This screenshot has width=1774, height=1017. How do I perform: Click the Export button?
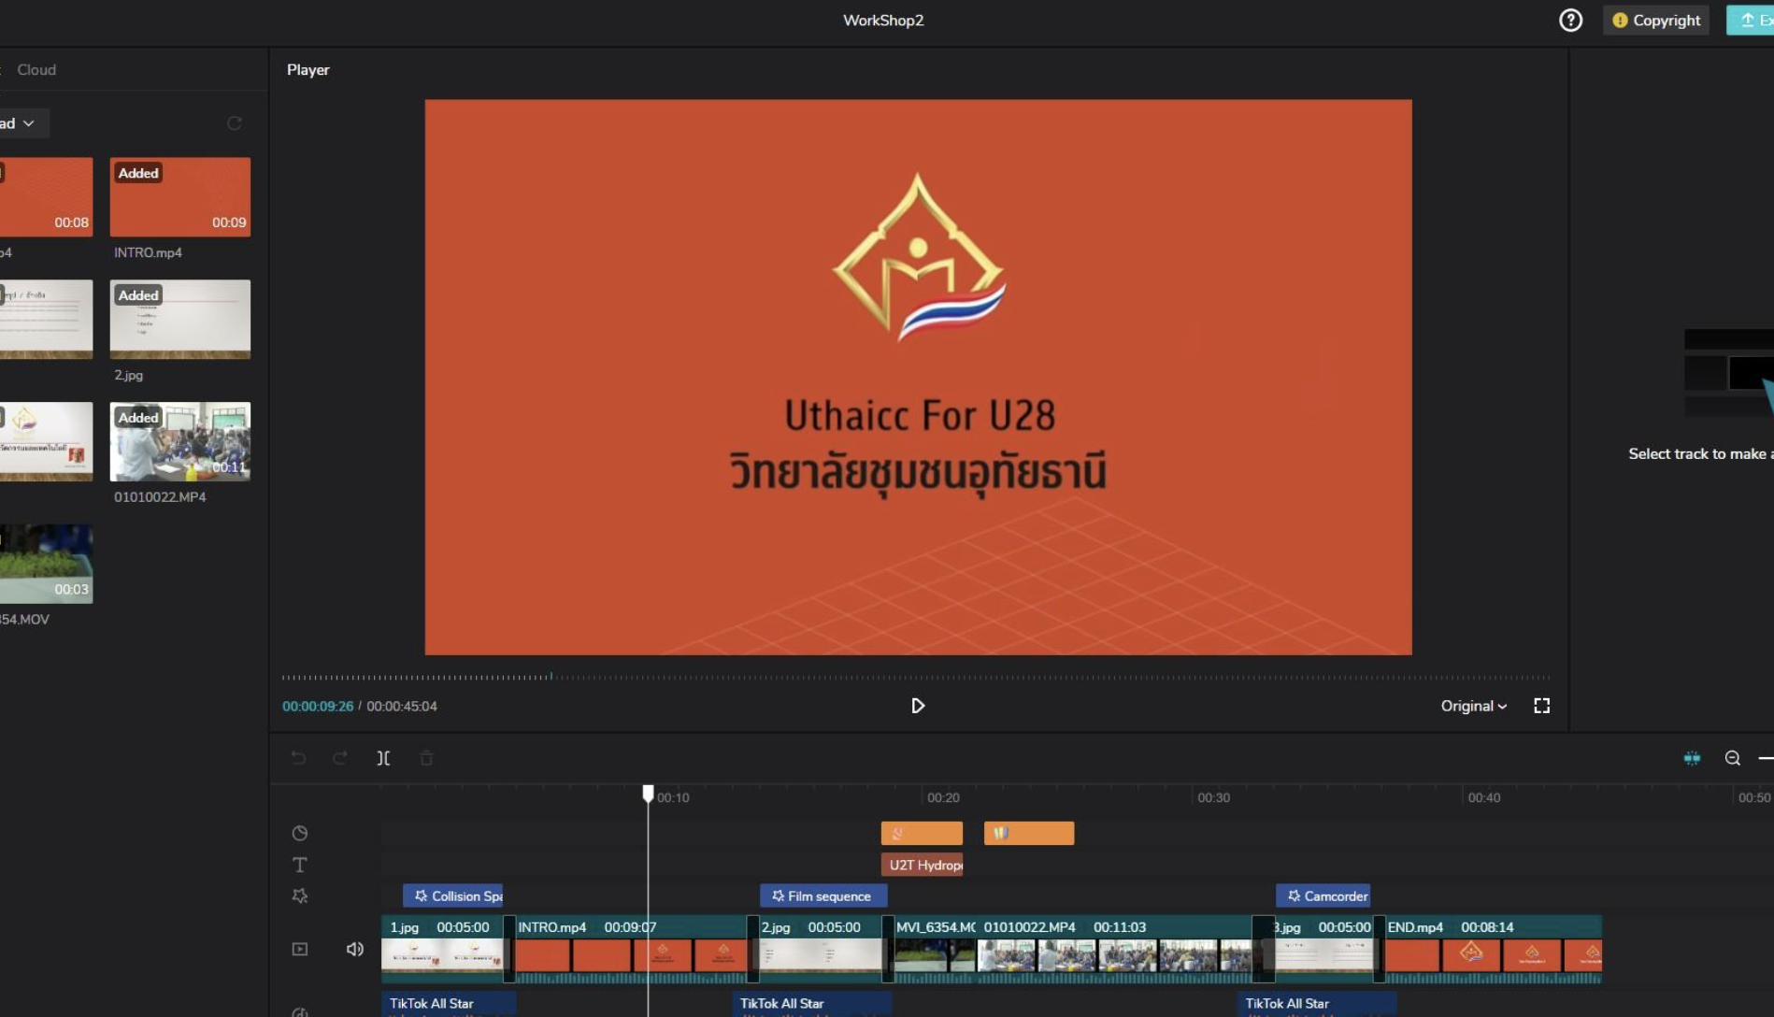1751,21
